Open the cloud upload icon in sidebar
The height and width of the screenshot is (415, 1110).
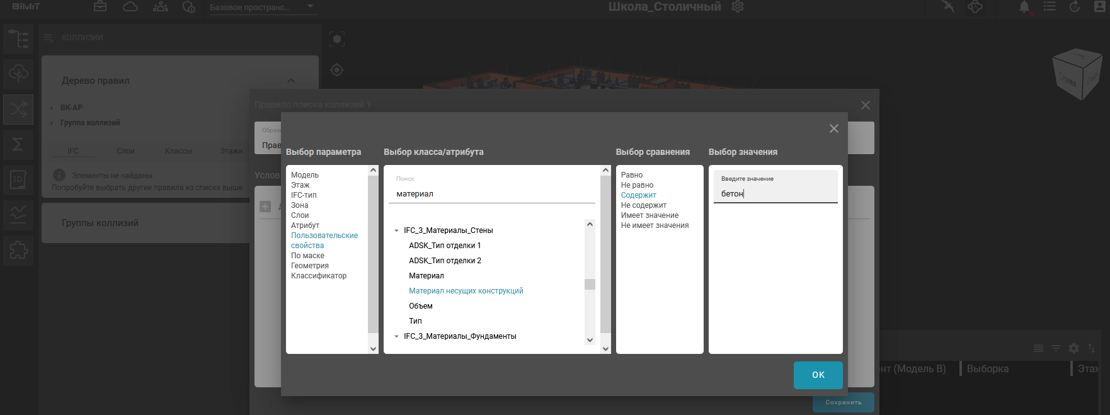(x=18, y=74)
